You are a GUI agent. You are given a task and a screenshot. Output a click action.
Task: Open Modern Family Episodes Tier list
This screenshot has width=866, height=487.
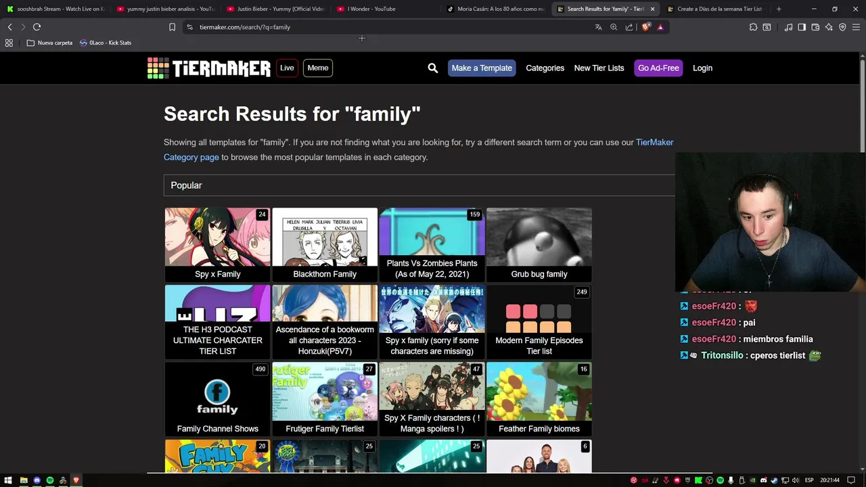[x=539, y=322]
